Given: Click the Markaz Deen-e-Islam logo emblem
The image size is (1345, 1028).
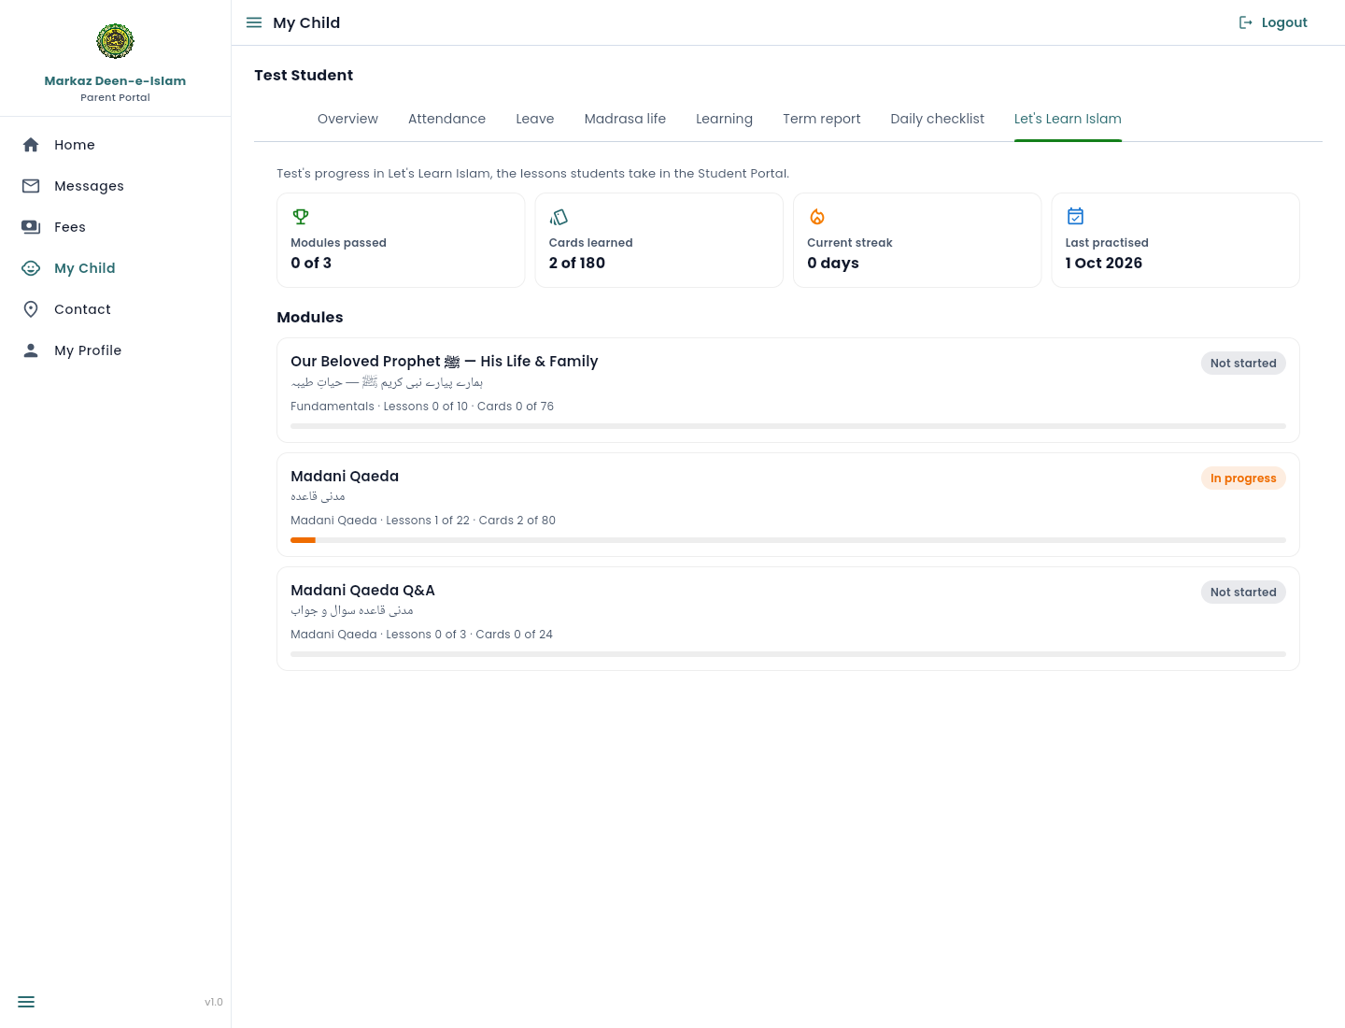Looking at the screenshot, I should point(115,41).
